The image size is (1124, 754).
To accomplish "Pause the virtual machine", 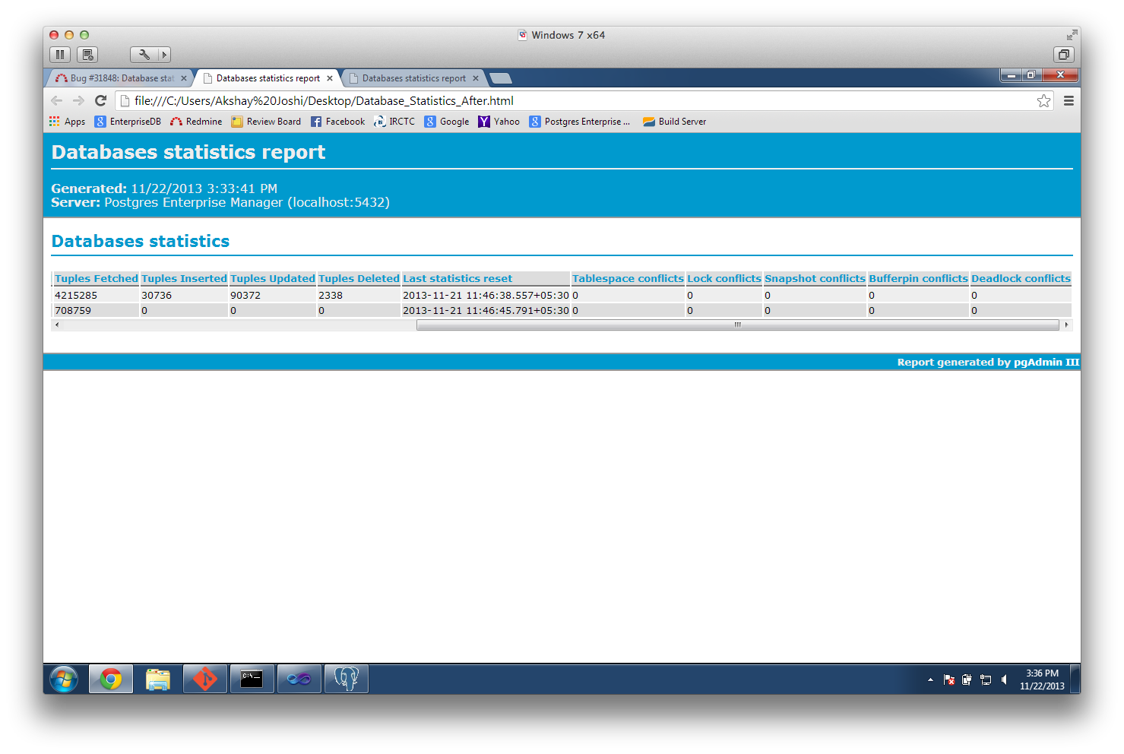I will pos(60,55).
